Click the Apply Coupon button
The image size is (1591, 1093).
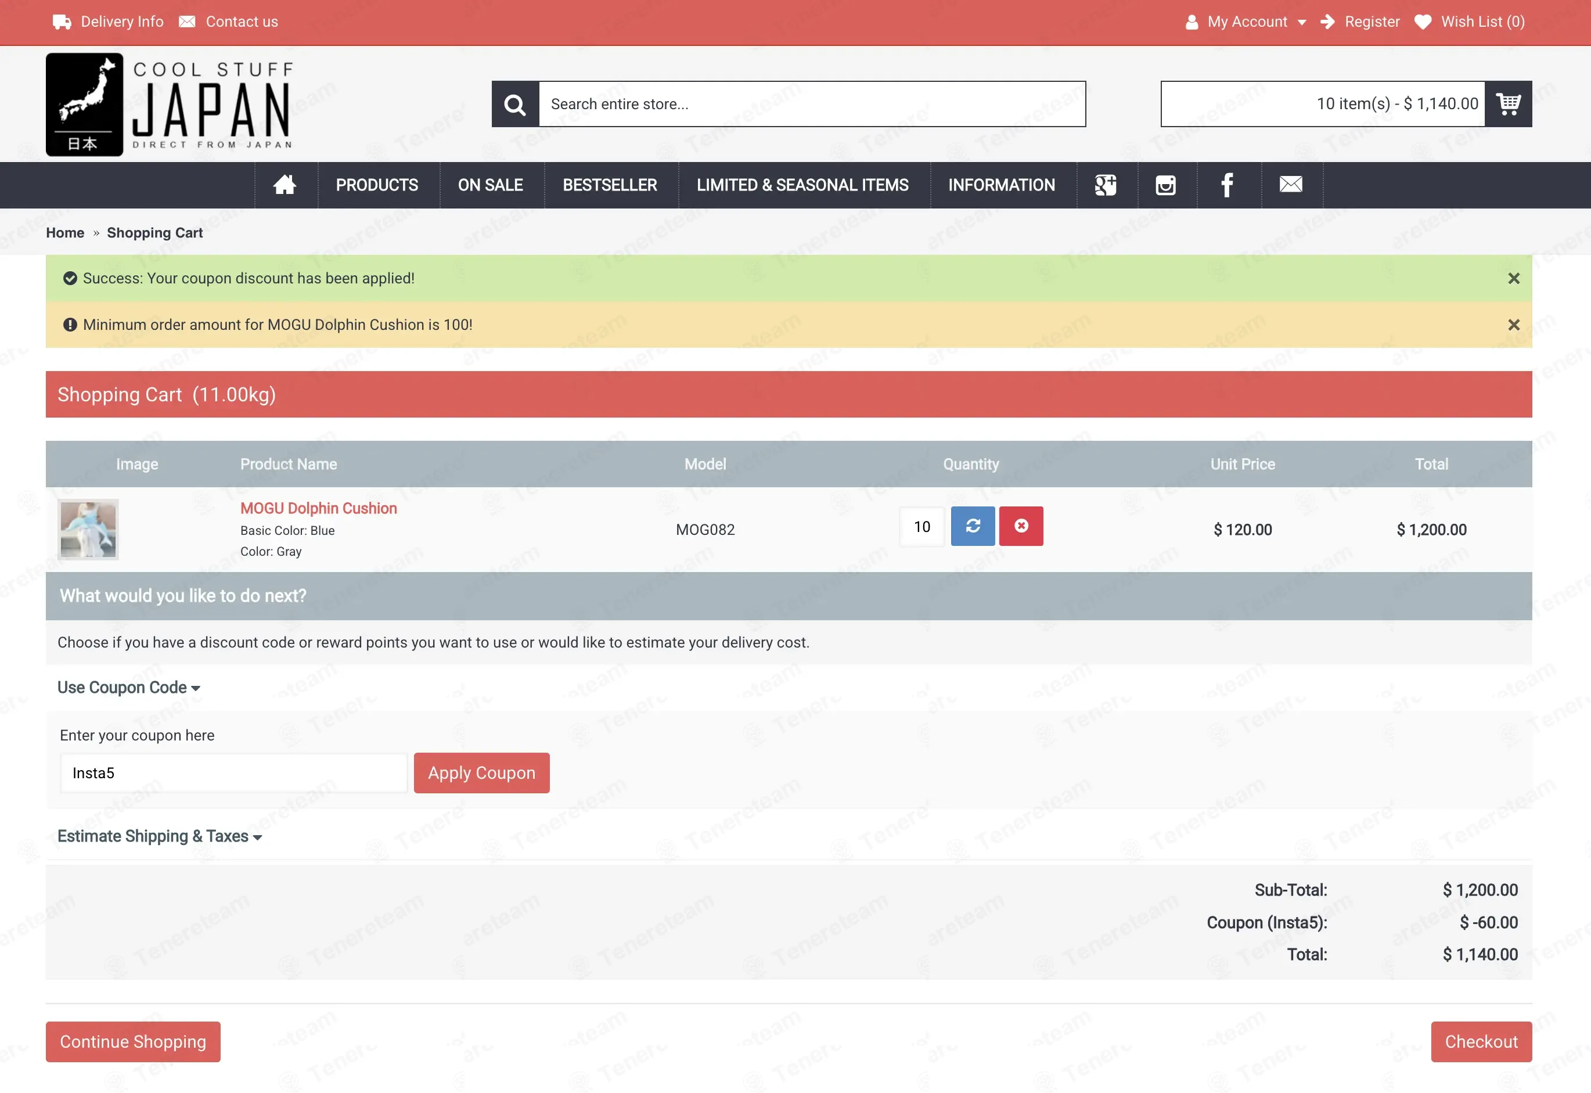point(482,773)
